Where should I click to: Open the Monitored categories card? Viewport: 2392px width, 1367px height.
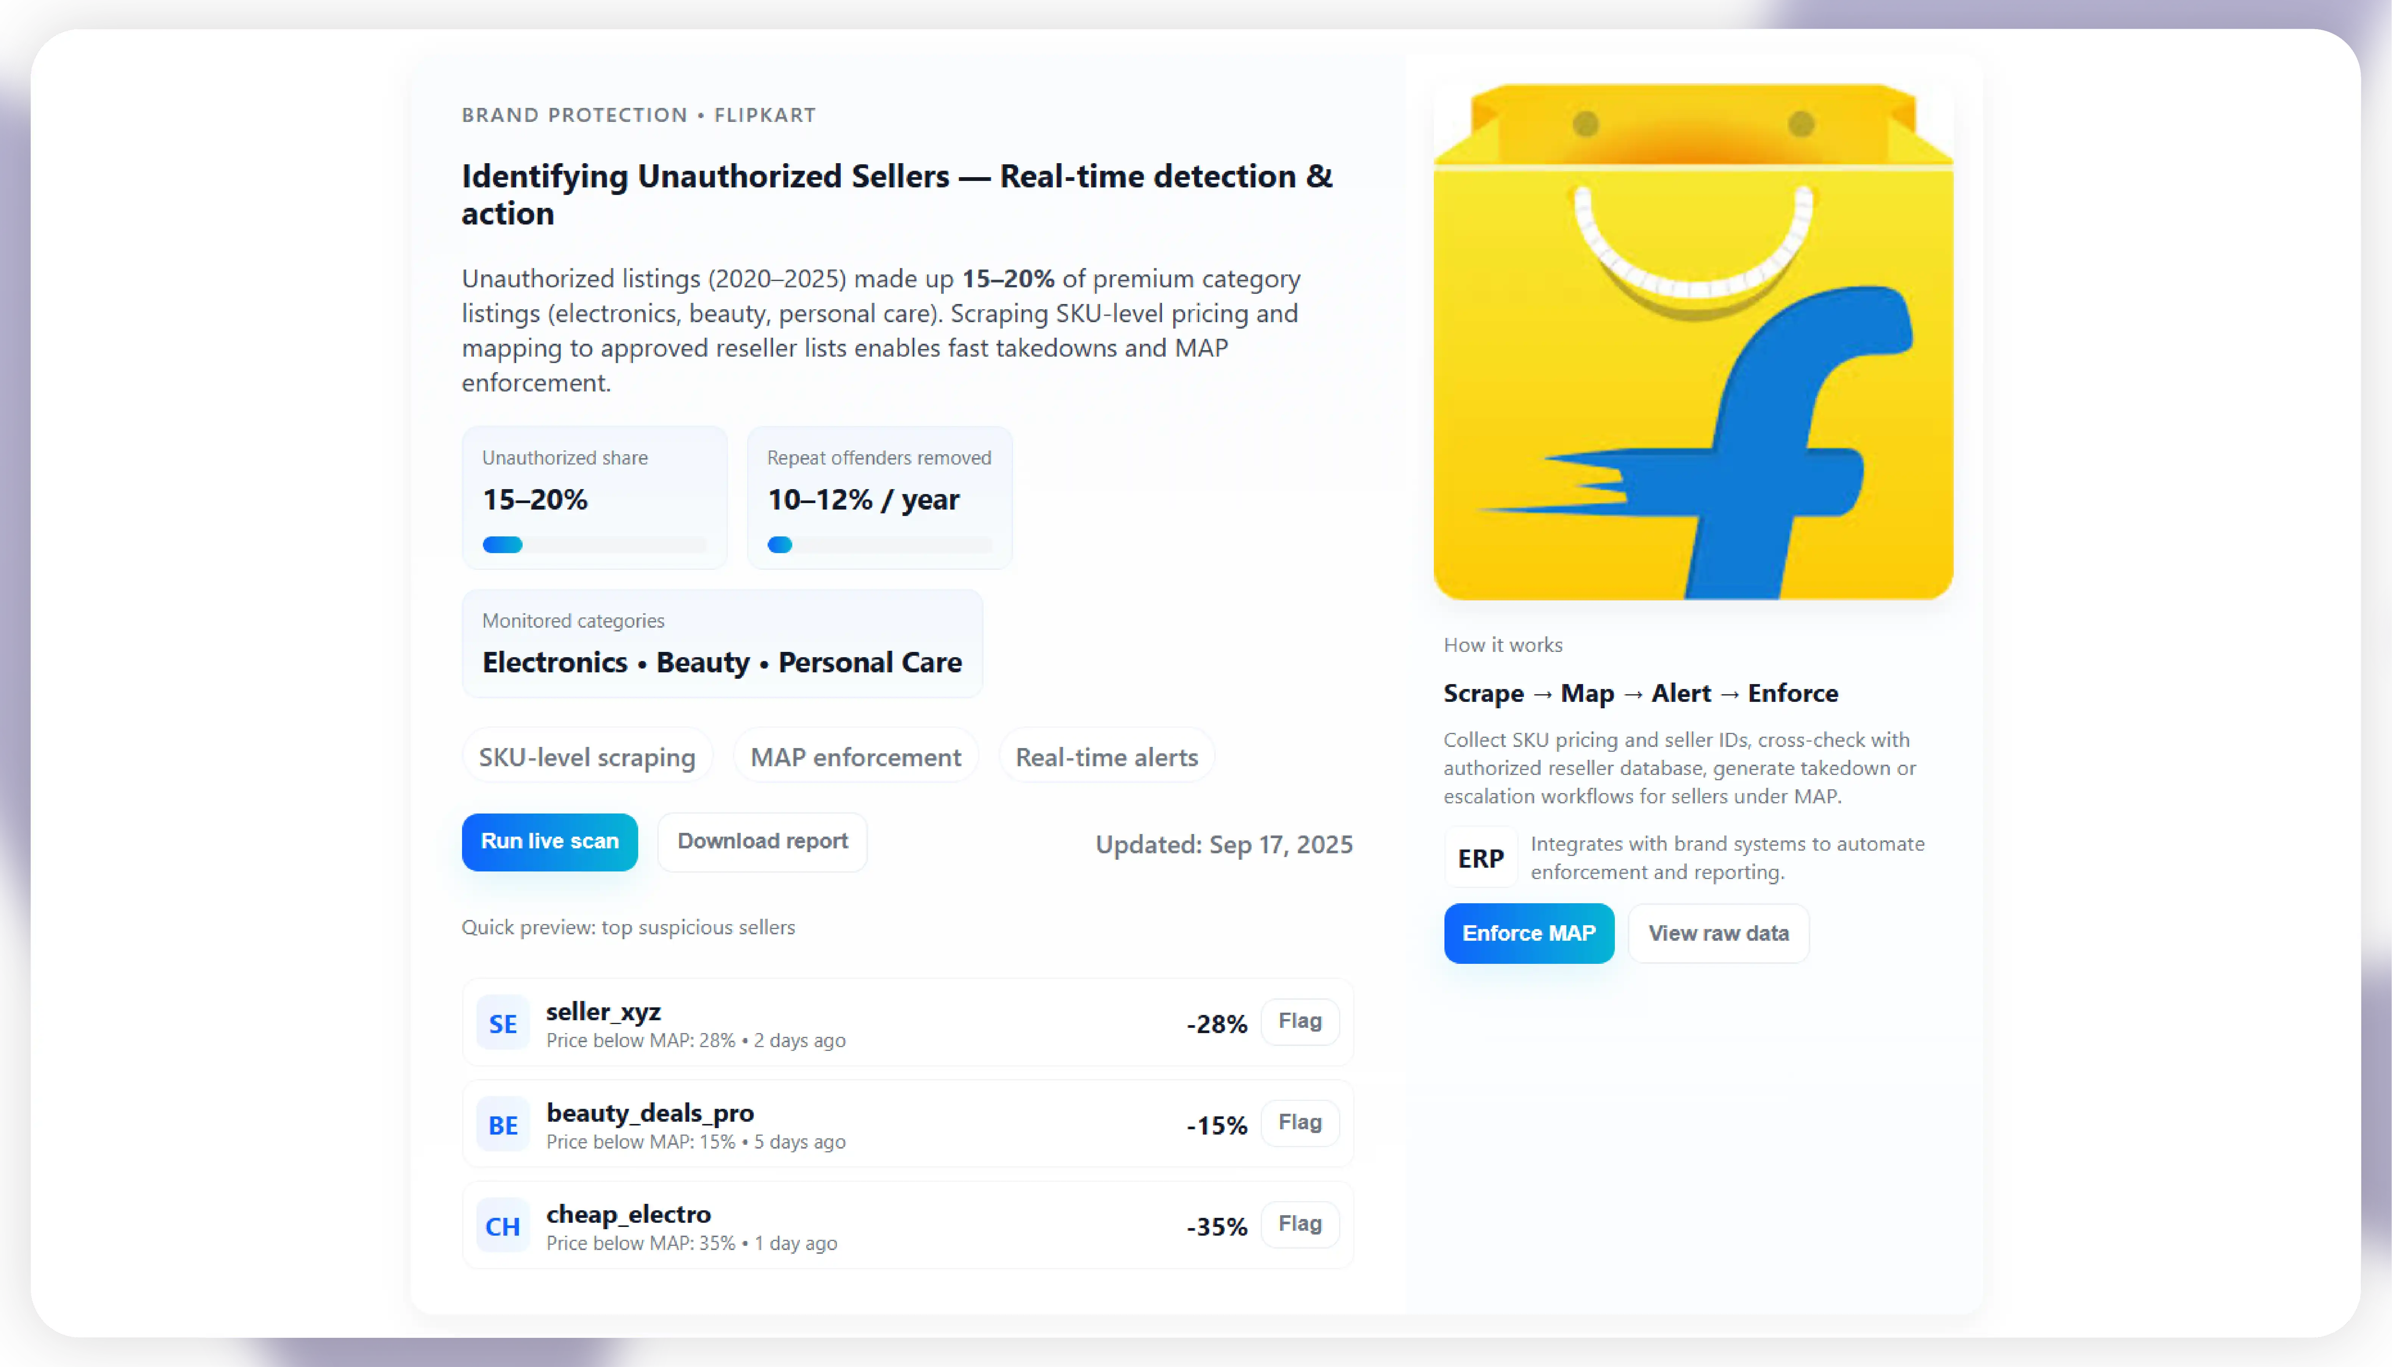coord(721,644)
